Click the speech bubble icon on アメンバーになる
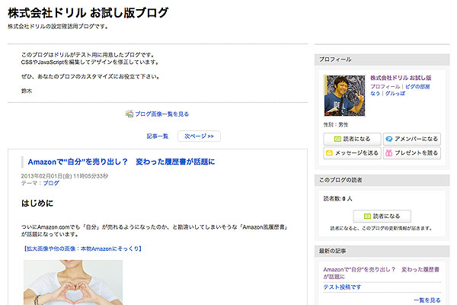The height and width of the screenshot is (305, 457). click(x=388, y=140)
